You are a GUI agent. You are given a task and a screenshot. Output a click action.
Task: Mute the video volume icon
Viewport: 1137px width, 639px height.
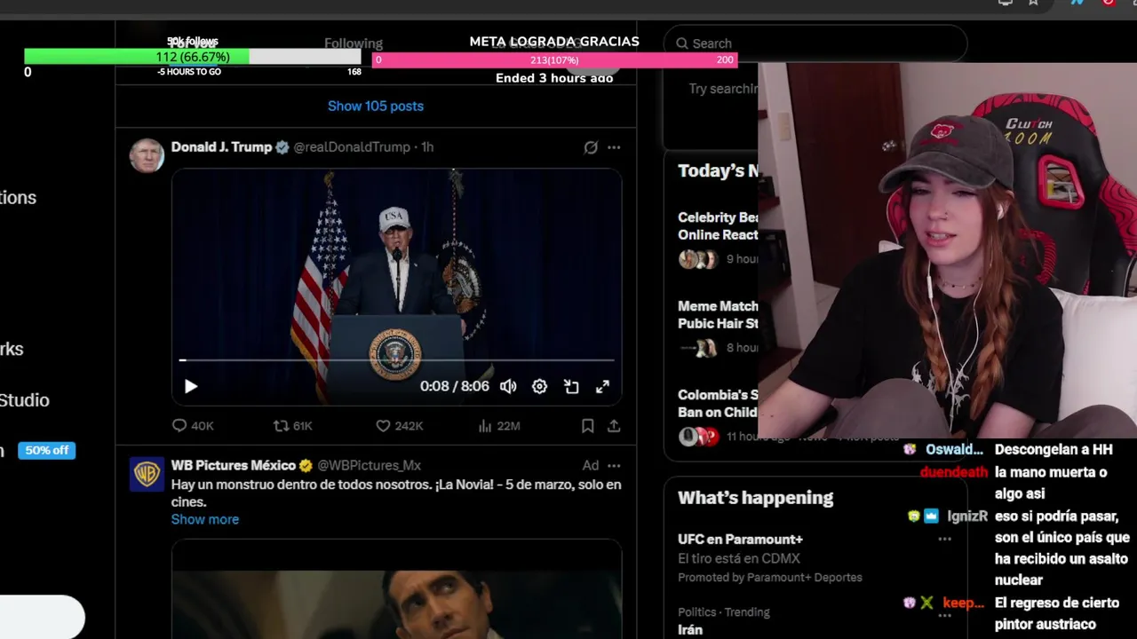pos(508,387)
